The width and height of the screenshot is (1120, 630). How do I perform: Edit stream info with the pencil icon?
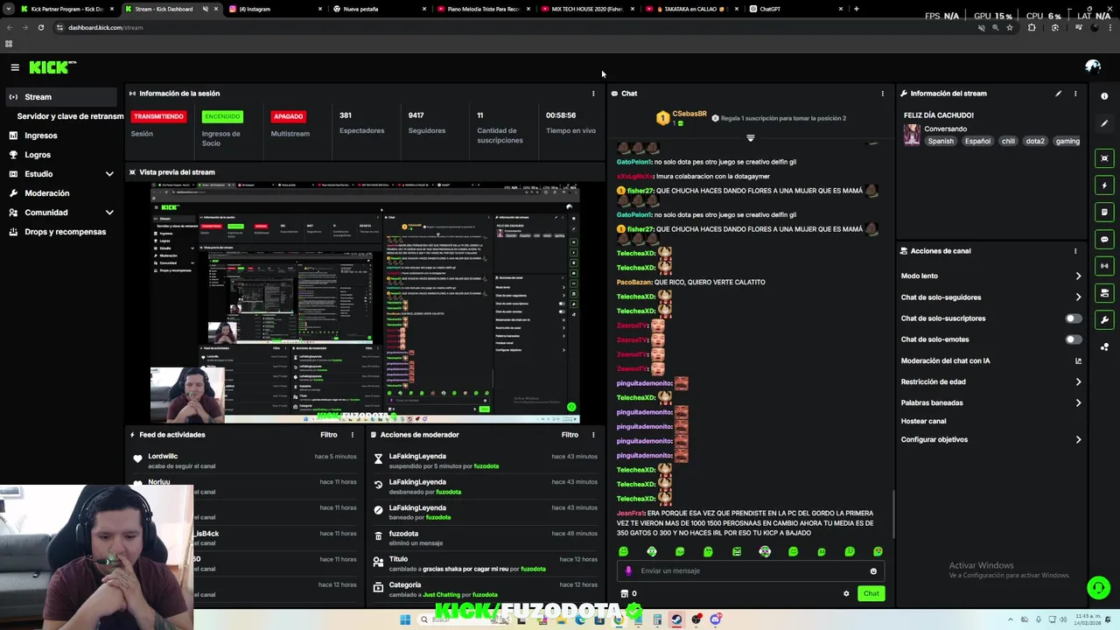(1058, 94)
